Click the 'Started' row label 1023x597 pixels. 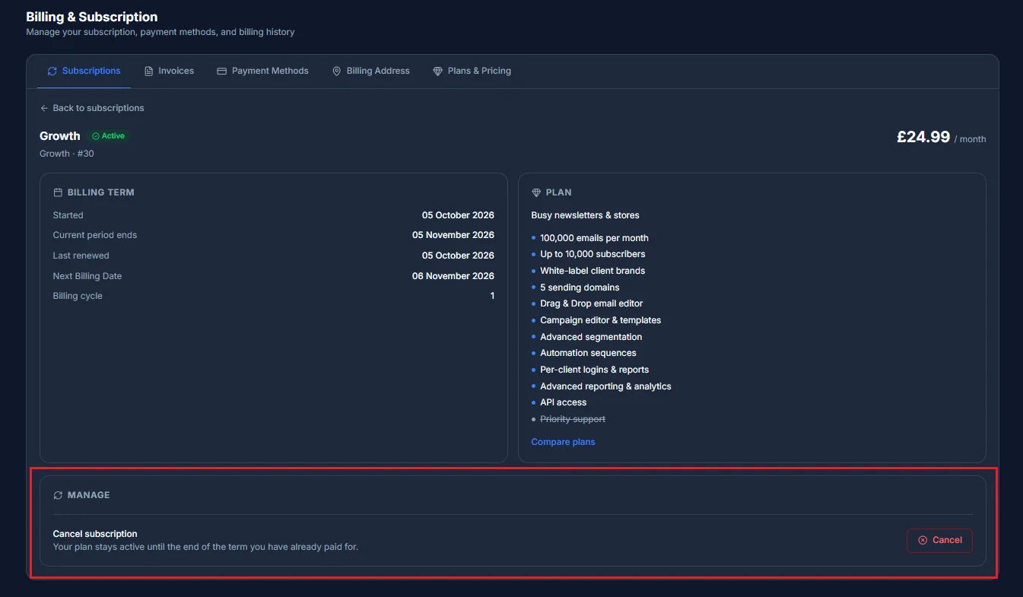point(68,215)
